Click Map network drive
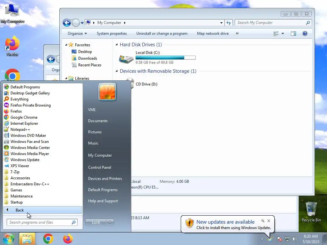This screenshot has width=327, height=245. (x=213, y=33)
